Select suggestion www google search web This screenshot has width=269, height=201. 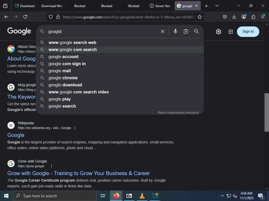point(120,43)
